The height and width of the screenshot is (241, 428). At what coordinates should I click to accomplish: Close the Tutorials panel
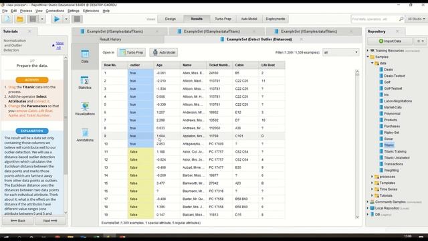point(29,31)
